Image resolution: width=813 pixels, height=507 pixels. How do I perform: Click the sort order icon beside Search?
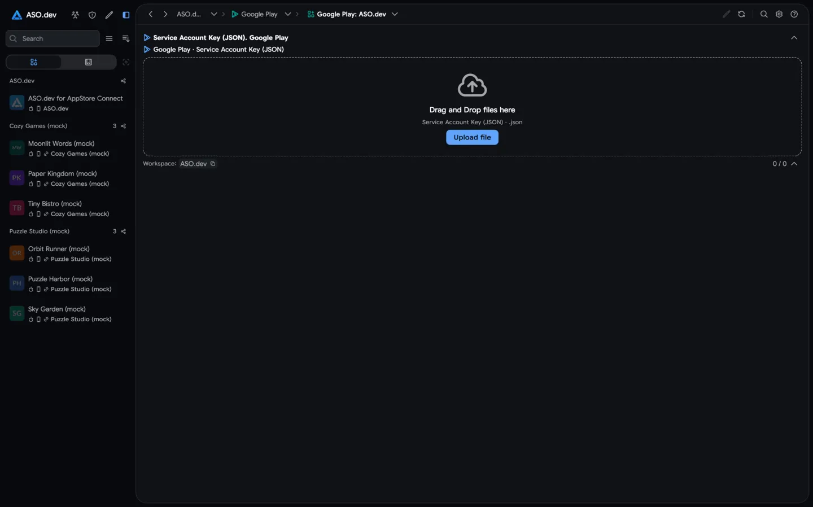coord(126,38)
